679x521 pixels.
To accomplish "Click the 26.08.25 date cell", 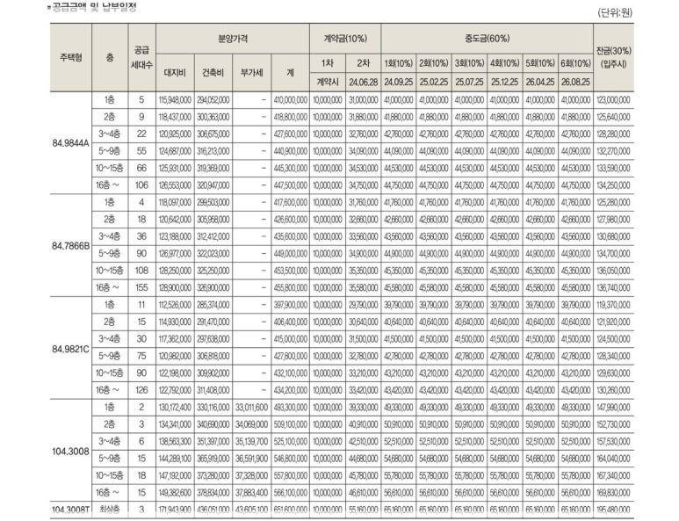I will (x=575, y=82).
